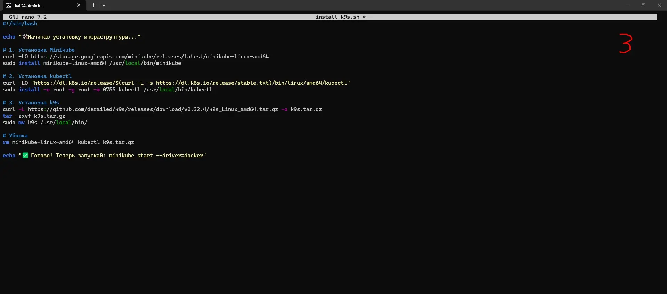Screen dimensions: 667x294
Task: Close the terminal window
Action: coord(659,5)
